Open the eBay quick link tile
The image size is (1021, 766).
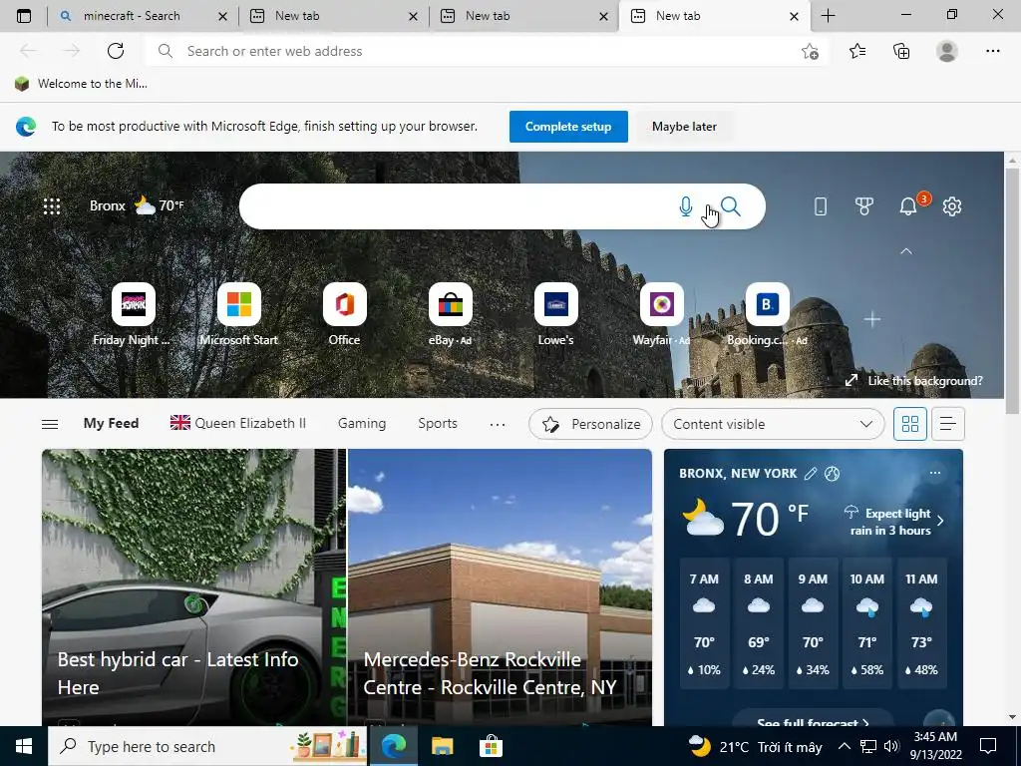pos(450,304)
